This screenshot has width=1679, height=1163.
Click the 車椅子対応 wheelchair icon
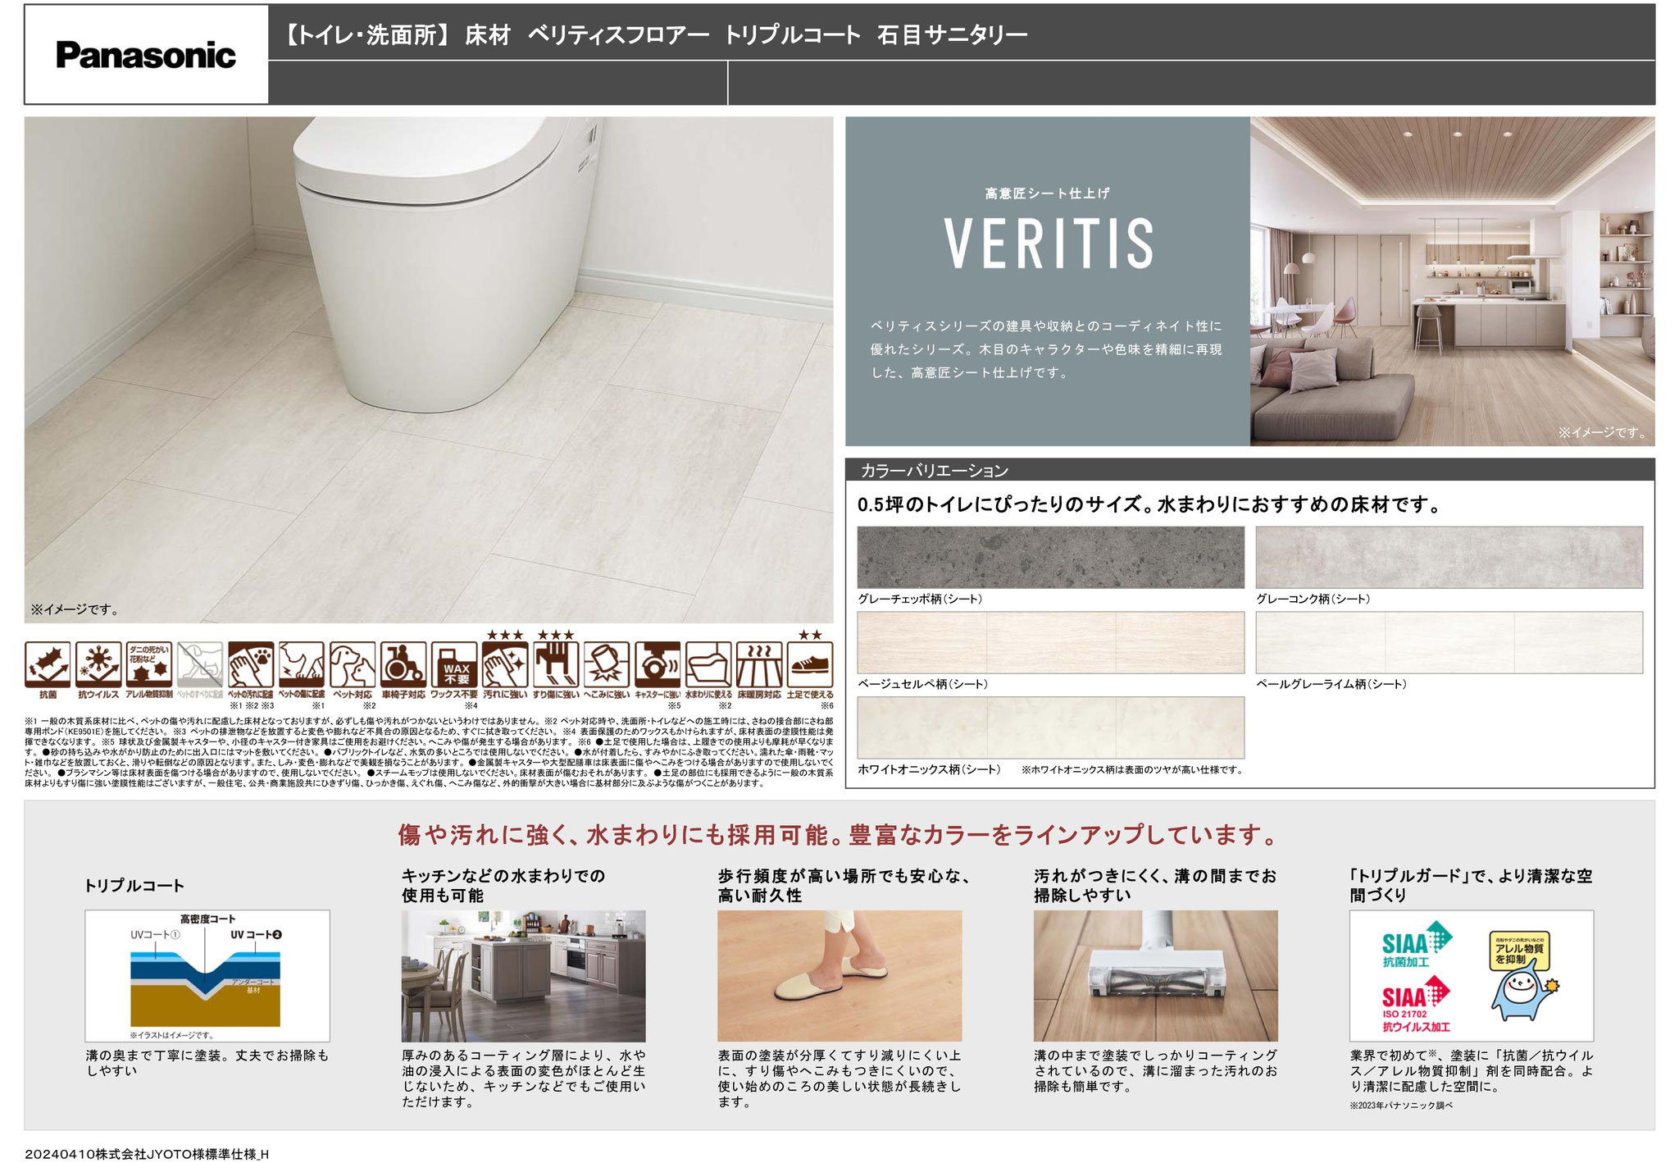click(x=403, y=664)
